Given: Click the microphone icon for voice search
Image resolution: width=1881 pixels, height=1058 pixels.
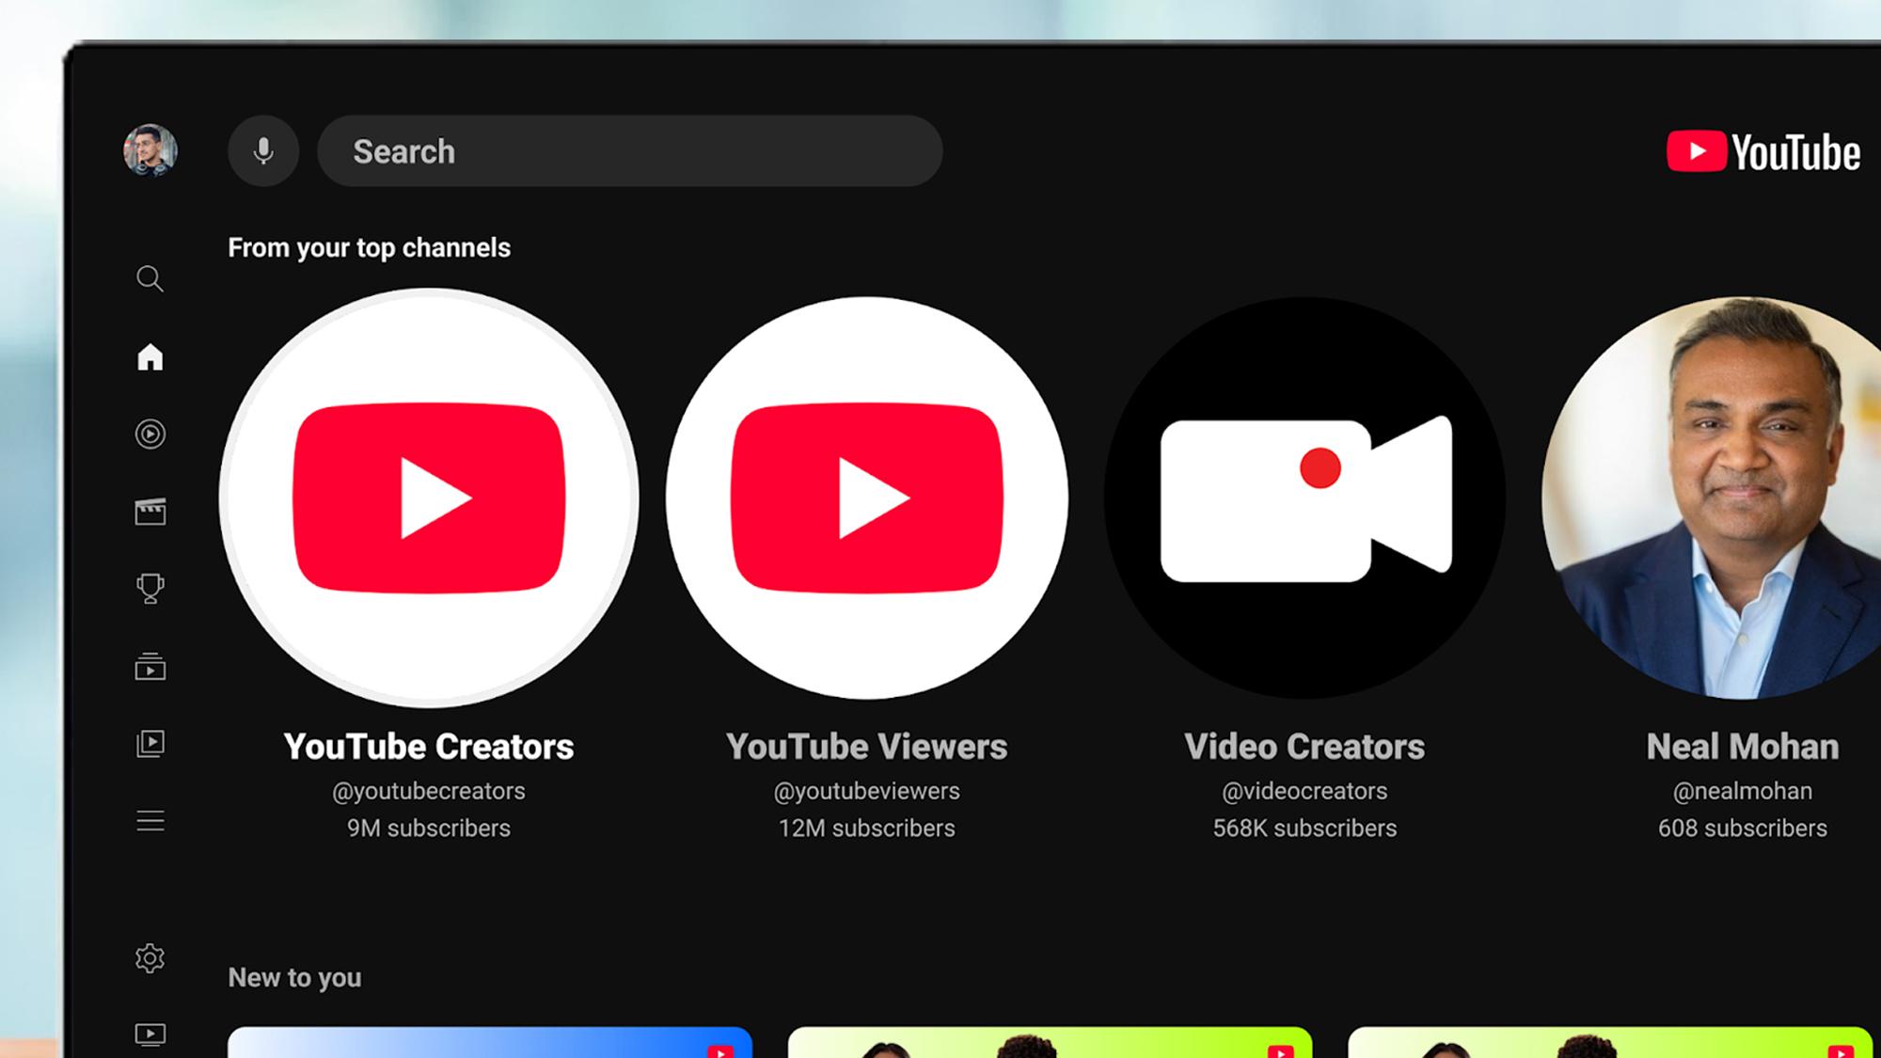Looking at the screenshot, I should (263, 150).
